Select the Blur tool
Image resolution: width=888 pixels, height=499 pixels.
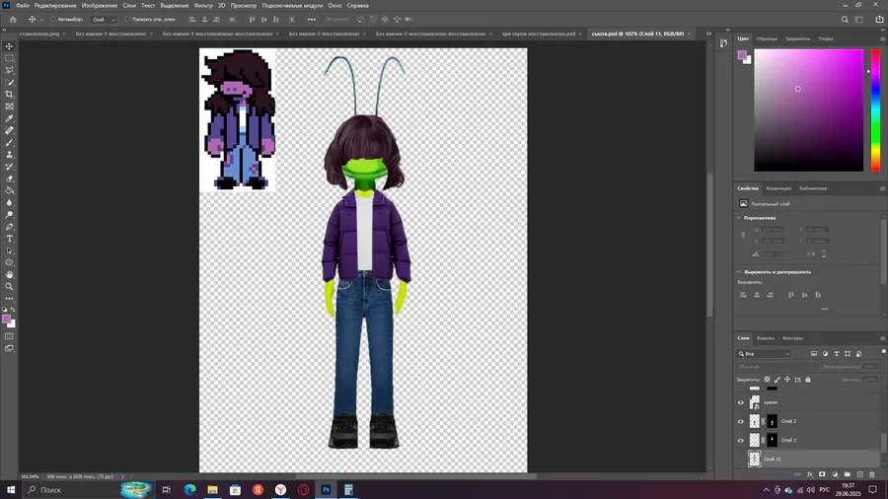click(x=9, y=202)
